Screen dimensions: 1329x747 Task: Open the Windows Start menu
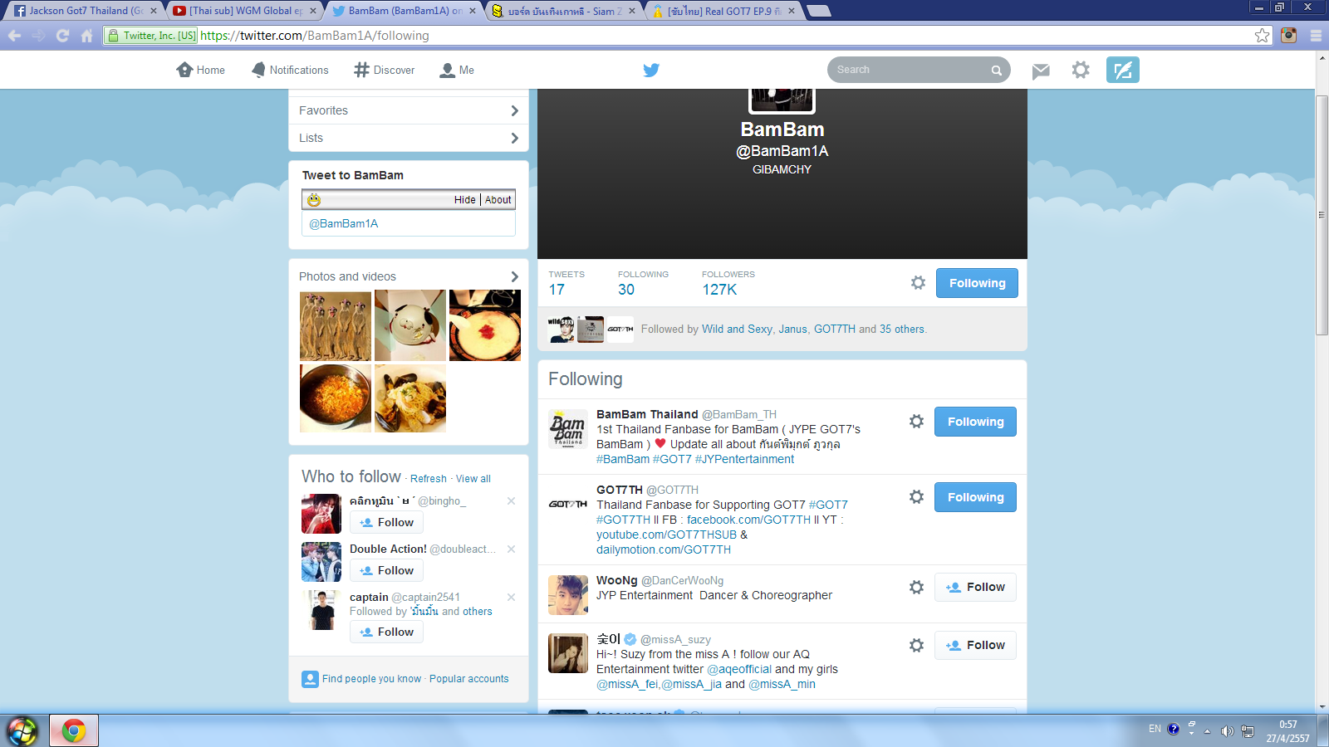pos(22,730)
